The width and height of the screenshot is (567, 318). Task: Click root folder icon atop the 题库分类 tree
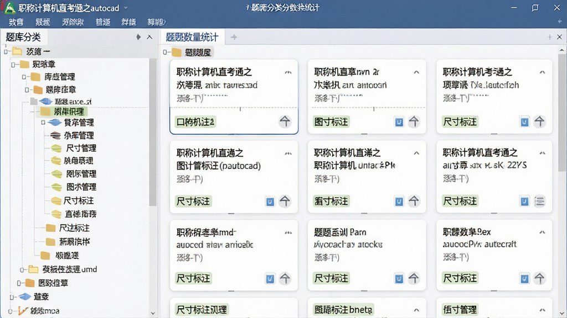[x=17, y=51]
